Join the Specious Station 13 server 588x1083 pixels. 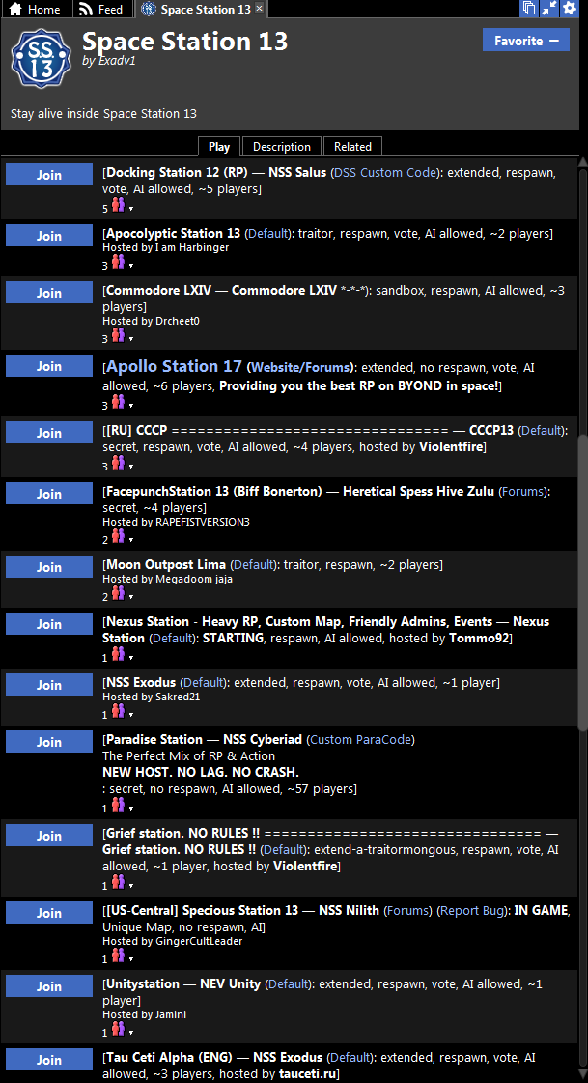coord(49,912)
